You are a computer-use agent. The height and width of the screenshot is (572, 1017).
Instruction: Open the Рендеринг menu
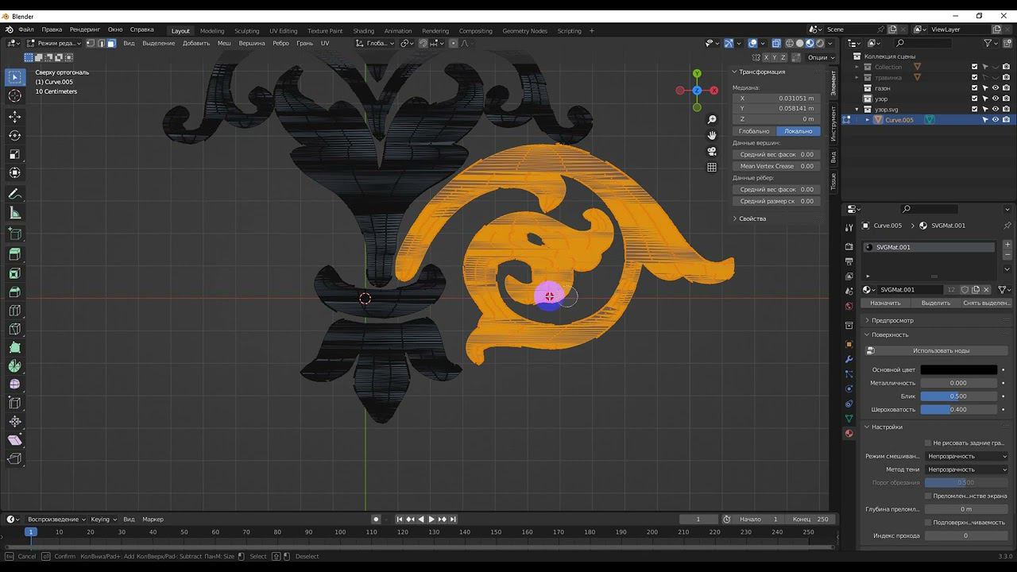tap(85, 29)
